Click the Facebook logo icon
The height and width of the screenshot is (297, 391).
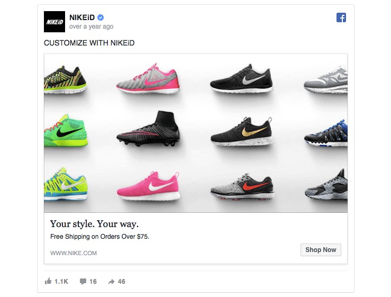coord(341,17)
